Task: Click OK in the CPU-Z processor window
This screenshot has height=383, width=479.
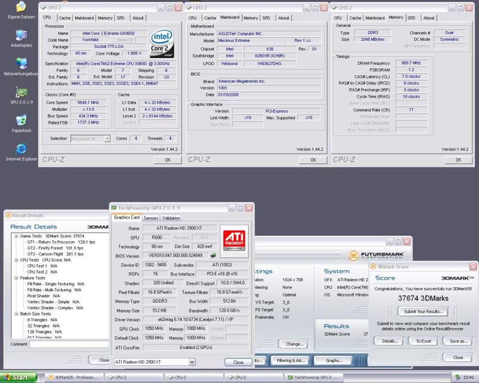Action: [168, 160]
